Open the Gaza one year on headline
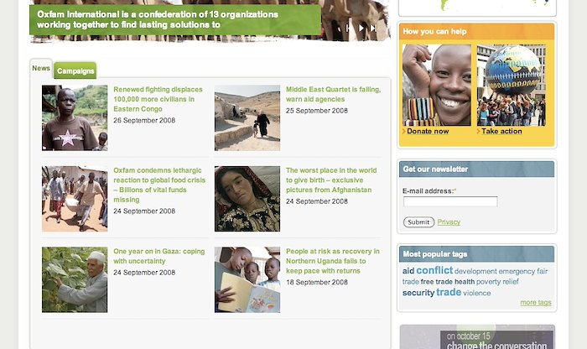 pos(159,256)
